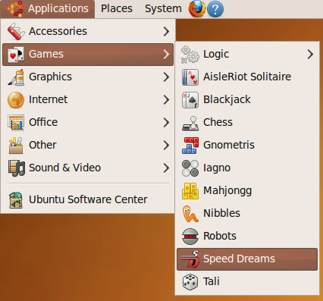
Task: Click the Gnometris blocks icon
Action: click(190, 146)
